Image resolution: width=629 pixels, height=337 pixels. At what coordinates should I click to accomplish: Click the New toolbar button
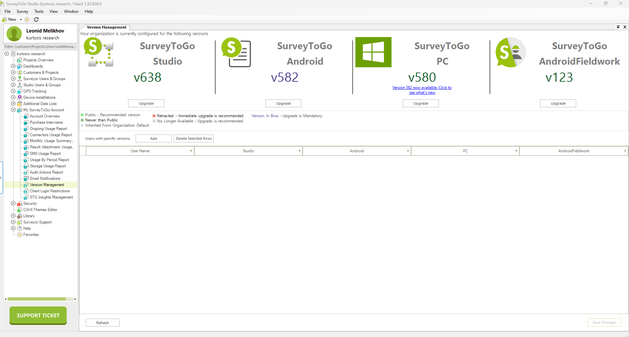coord(10,19)
